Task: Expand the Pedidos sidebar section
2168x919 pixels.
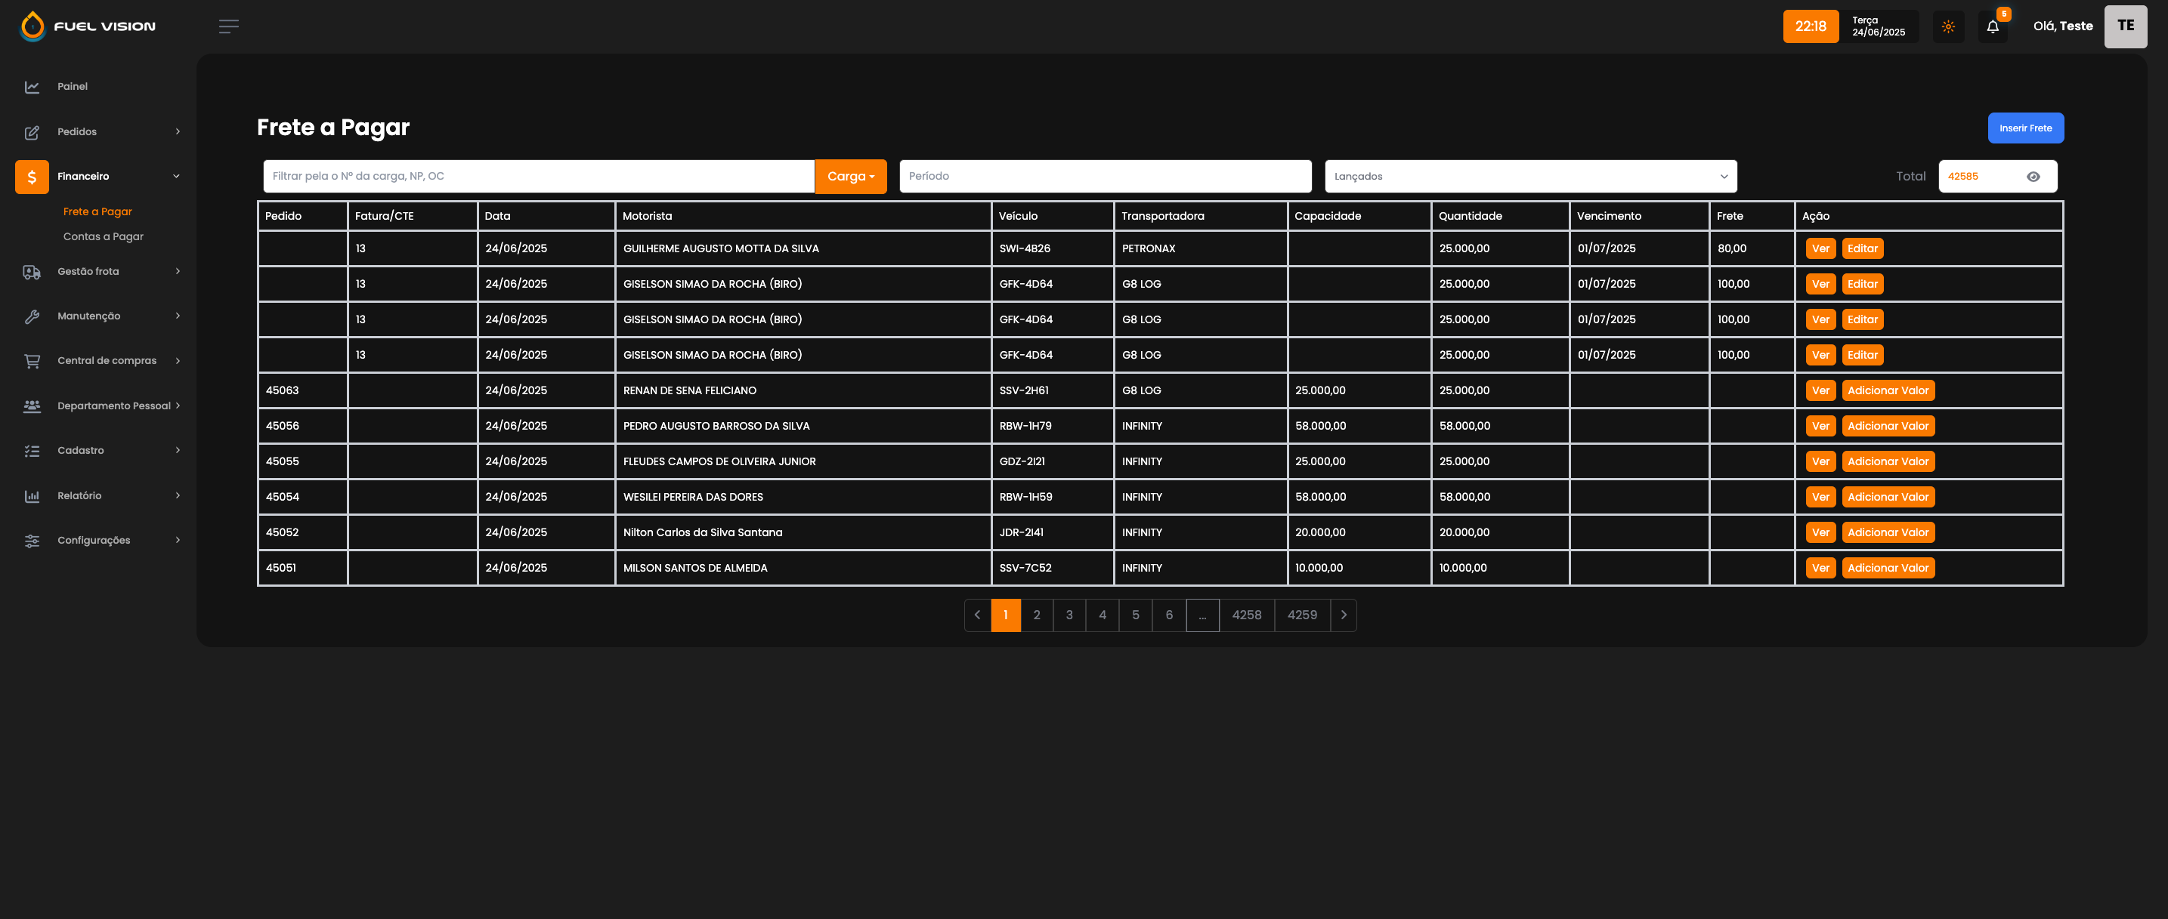Action: click(101, 132)
